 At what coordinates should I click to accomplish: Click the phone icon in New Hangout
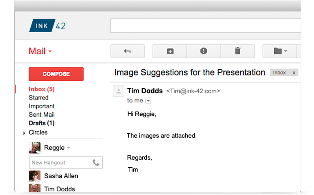point(96,162)
